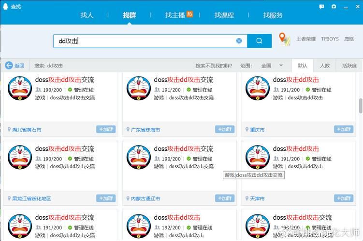This screenshot has width=363, height=241.
Task: Click the location pin icon beside 内蒙古通辽市
Action: click(x=128, y=198)
